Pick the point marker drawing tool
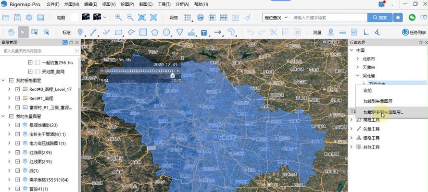The image size is (428, 192). coord(80,32)
